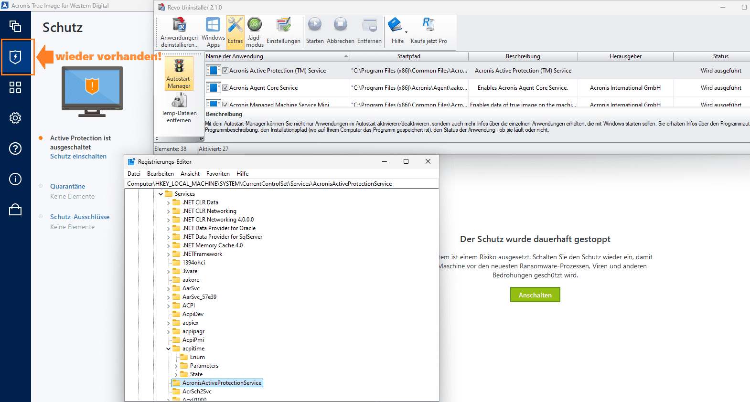Expand the State key under acpitime
Screen dimensions: 750x402
tap(176, 375)
